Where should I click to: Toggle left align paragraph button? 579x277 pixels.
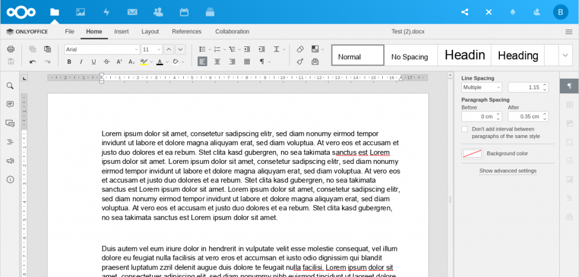[x=202, y=62]
